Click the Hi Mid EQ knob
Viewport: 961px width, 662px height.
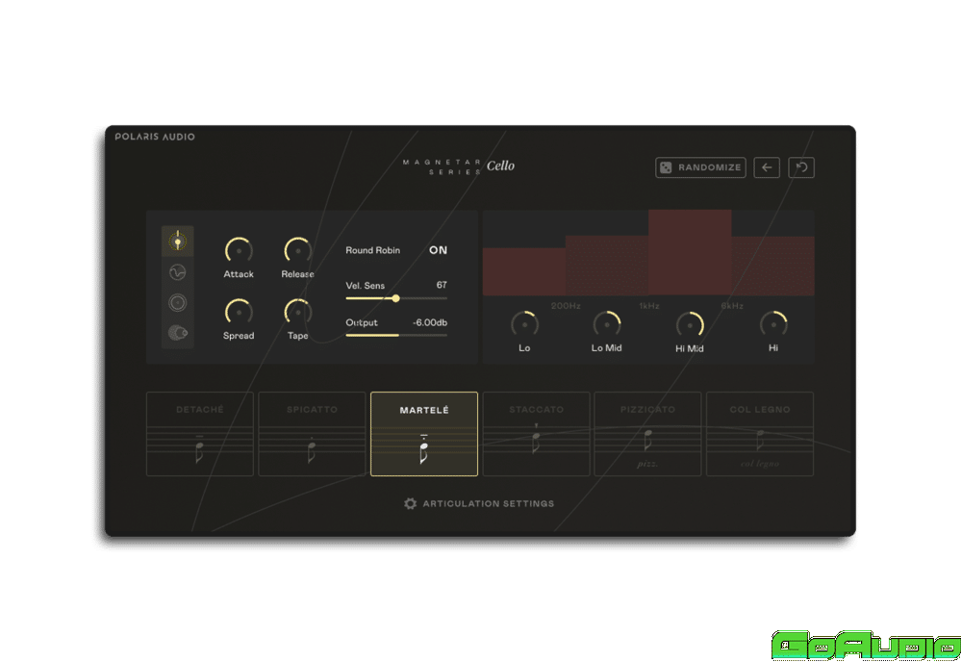[x=690, y=325]
